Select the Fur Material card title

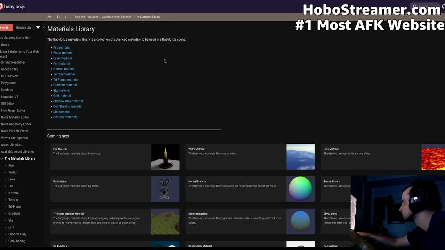coord(60,182)
